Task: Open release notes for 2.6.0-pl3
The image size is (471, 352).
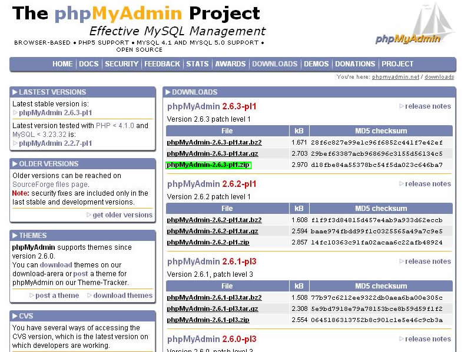Action: (428, 339)
